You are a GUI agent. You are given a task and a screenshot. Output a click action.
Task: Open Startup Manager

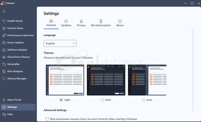tap(17, 79)
